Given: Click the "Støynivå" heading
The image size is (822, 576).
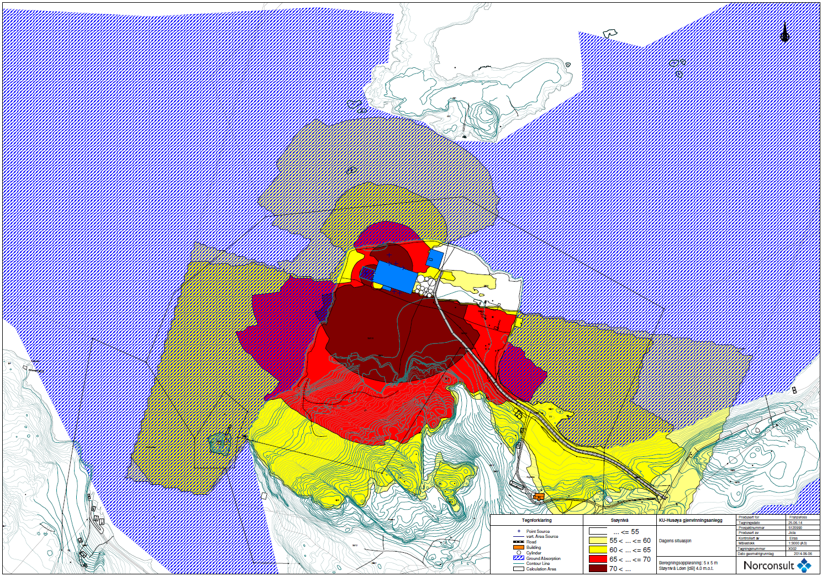Looking at the screenshot, I should click(619, 520).
